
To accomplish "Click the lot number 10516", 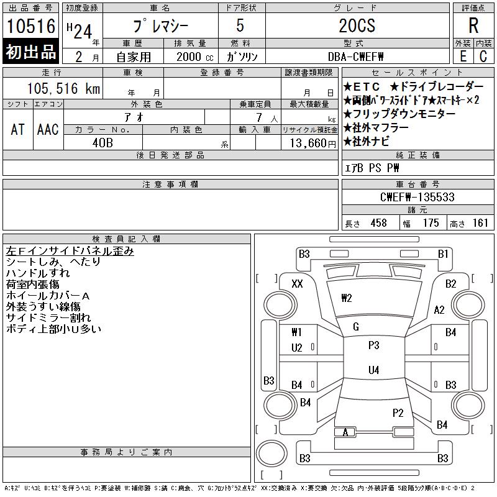I will [31, 26].
